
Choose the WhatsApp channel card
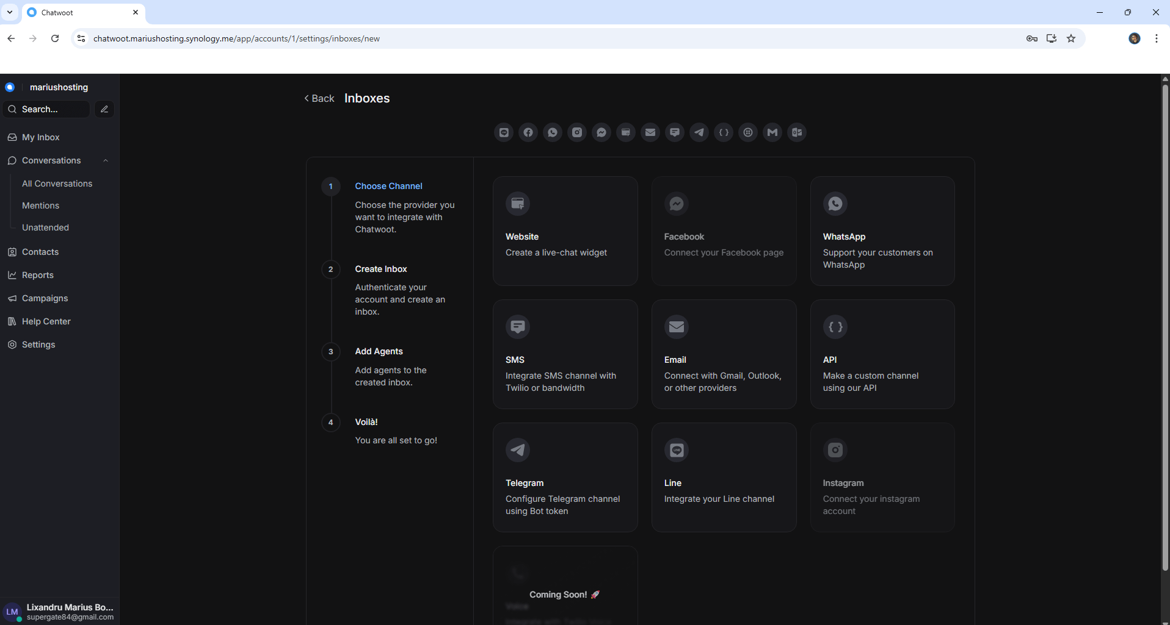coord(882,231)
